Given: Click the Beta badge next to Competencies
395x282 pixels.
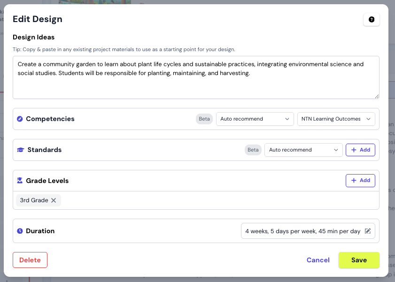Looking at the screenshot, I should coord(204,119).
